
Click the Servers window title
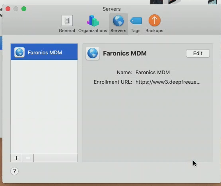(111, 9)
